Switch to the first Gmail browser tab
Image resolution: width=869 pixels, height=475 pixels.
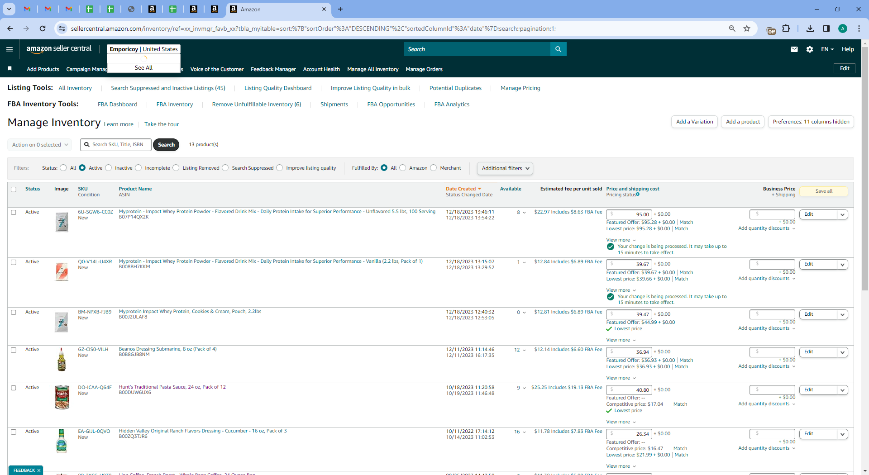point(27,9)
